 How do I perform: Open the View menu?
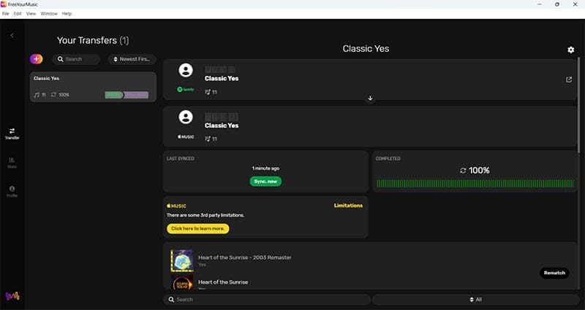tap(31, 13)
